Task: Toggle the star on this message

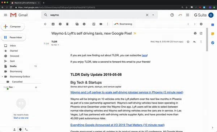Action: point(188,42)
